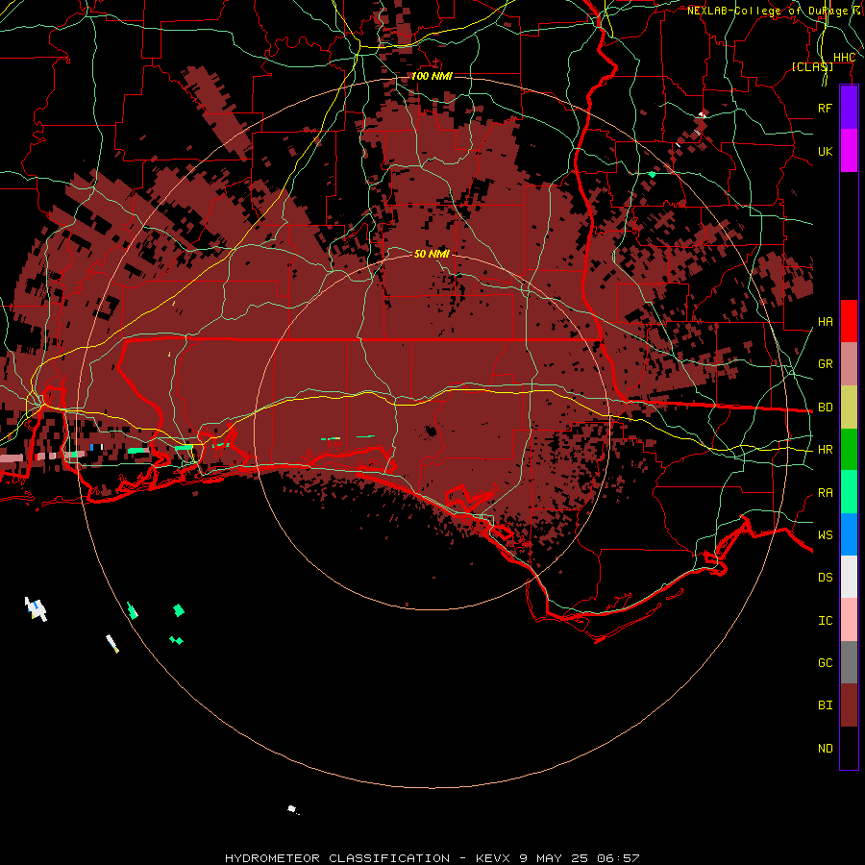865x865 pixels.
Task: Select the 'WS' legend label
Action: (x=825, y=535)
